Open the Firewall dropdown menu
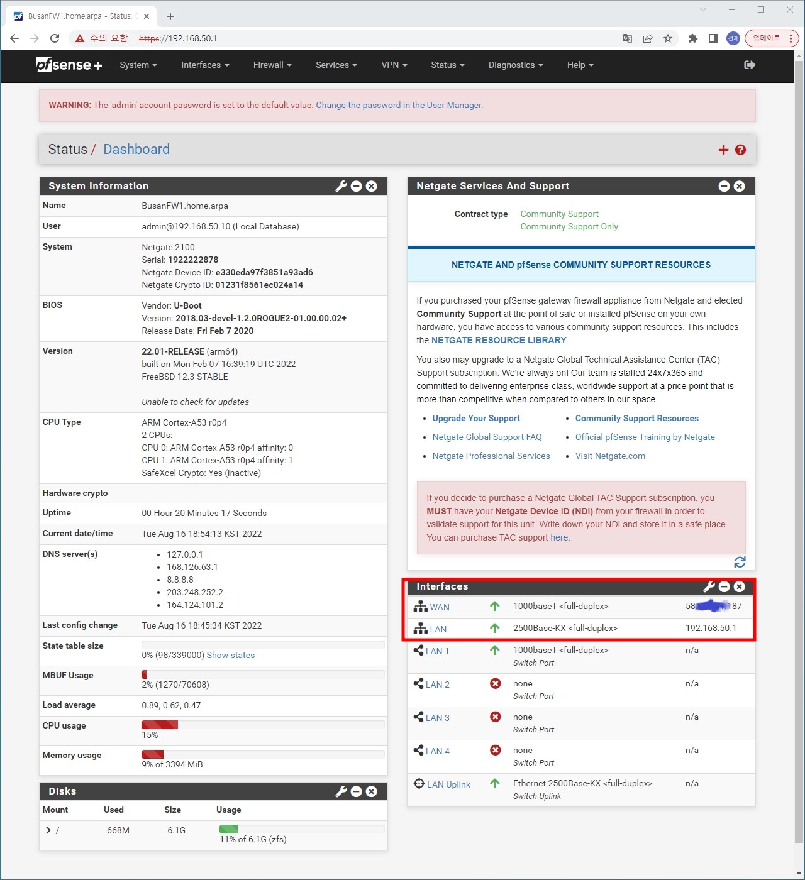This screenshot has width=805, height=880. [x=272, y=65]
